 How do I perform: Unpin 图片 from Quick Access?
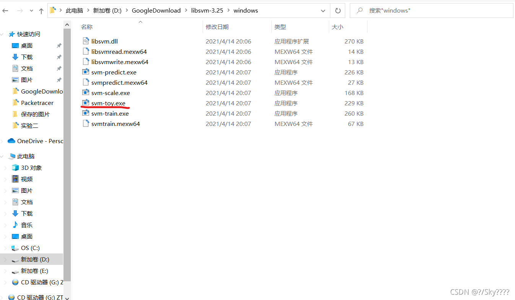pyautogui.click(x=59, y=80)
